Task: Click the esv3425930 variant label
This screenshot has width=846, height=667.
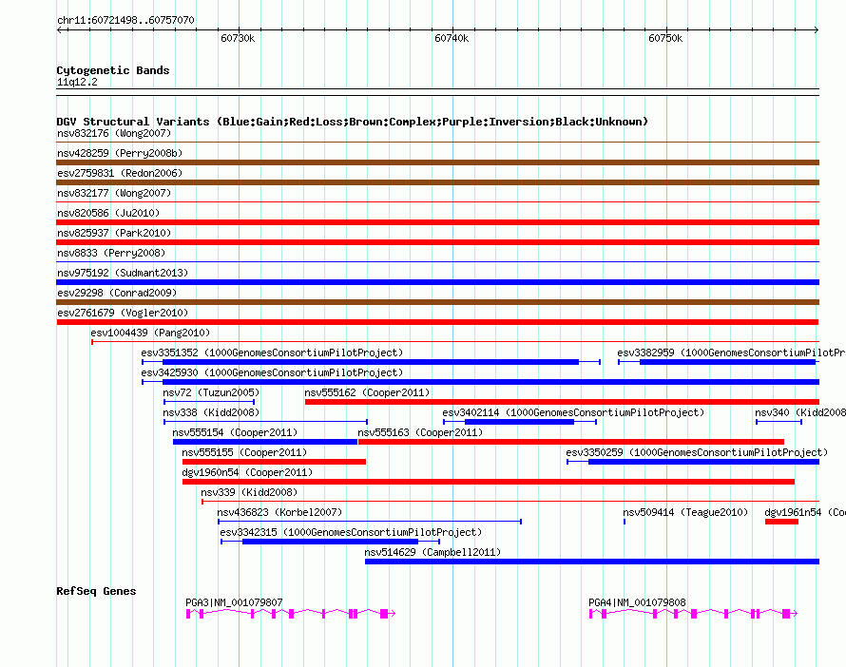Action: (272, 372)
